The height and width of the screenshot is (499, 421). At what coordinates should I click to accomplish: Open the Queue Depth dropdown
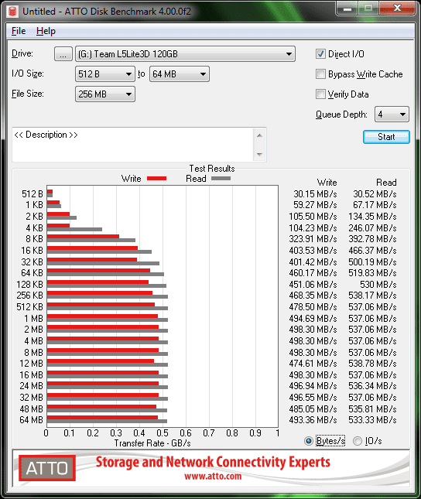[x=392, y=114]
